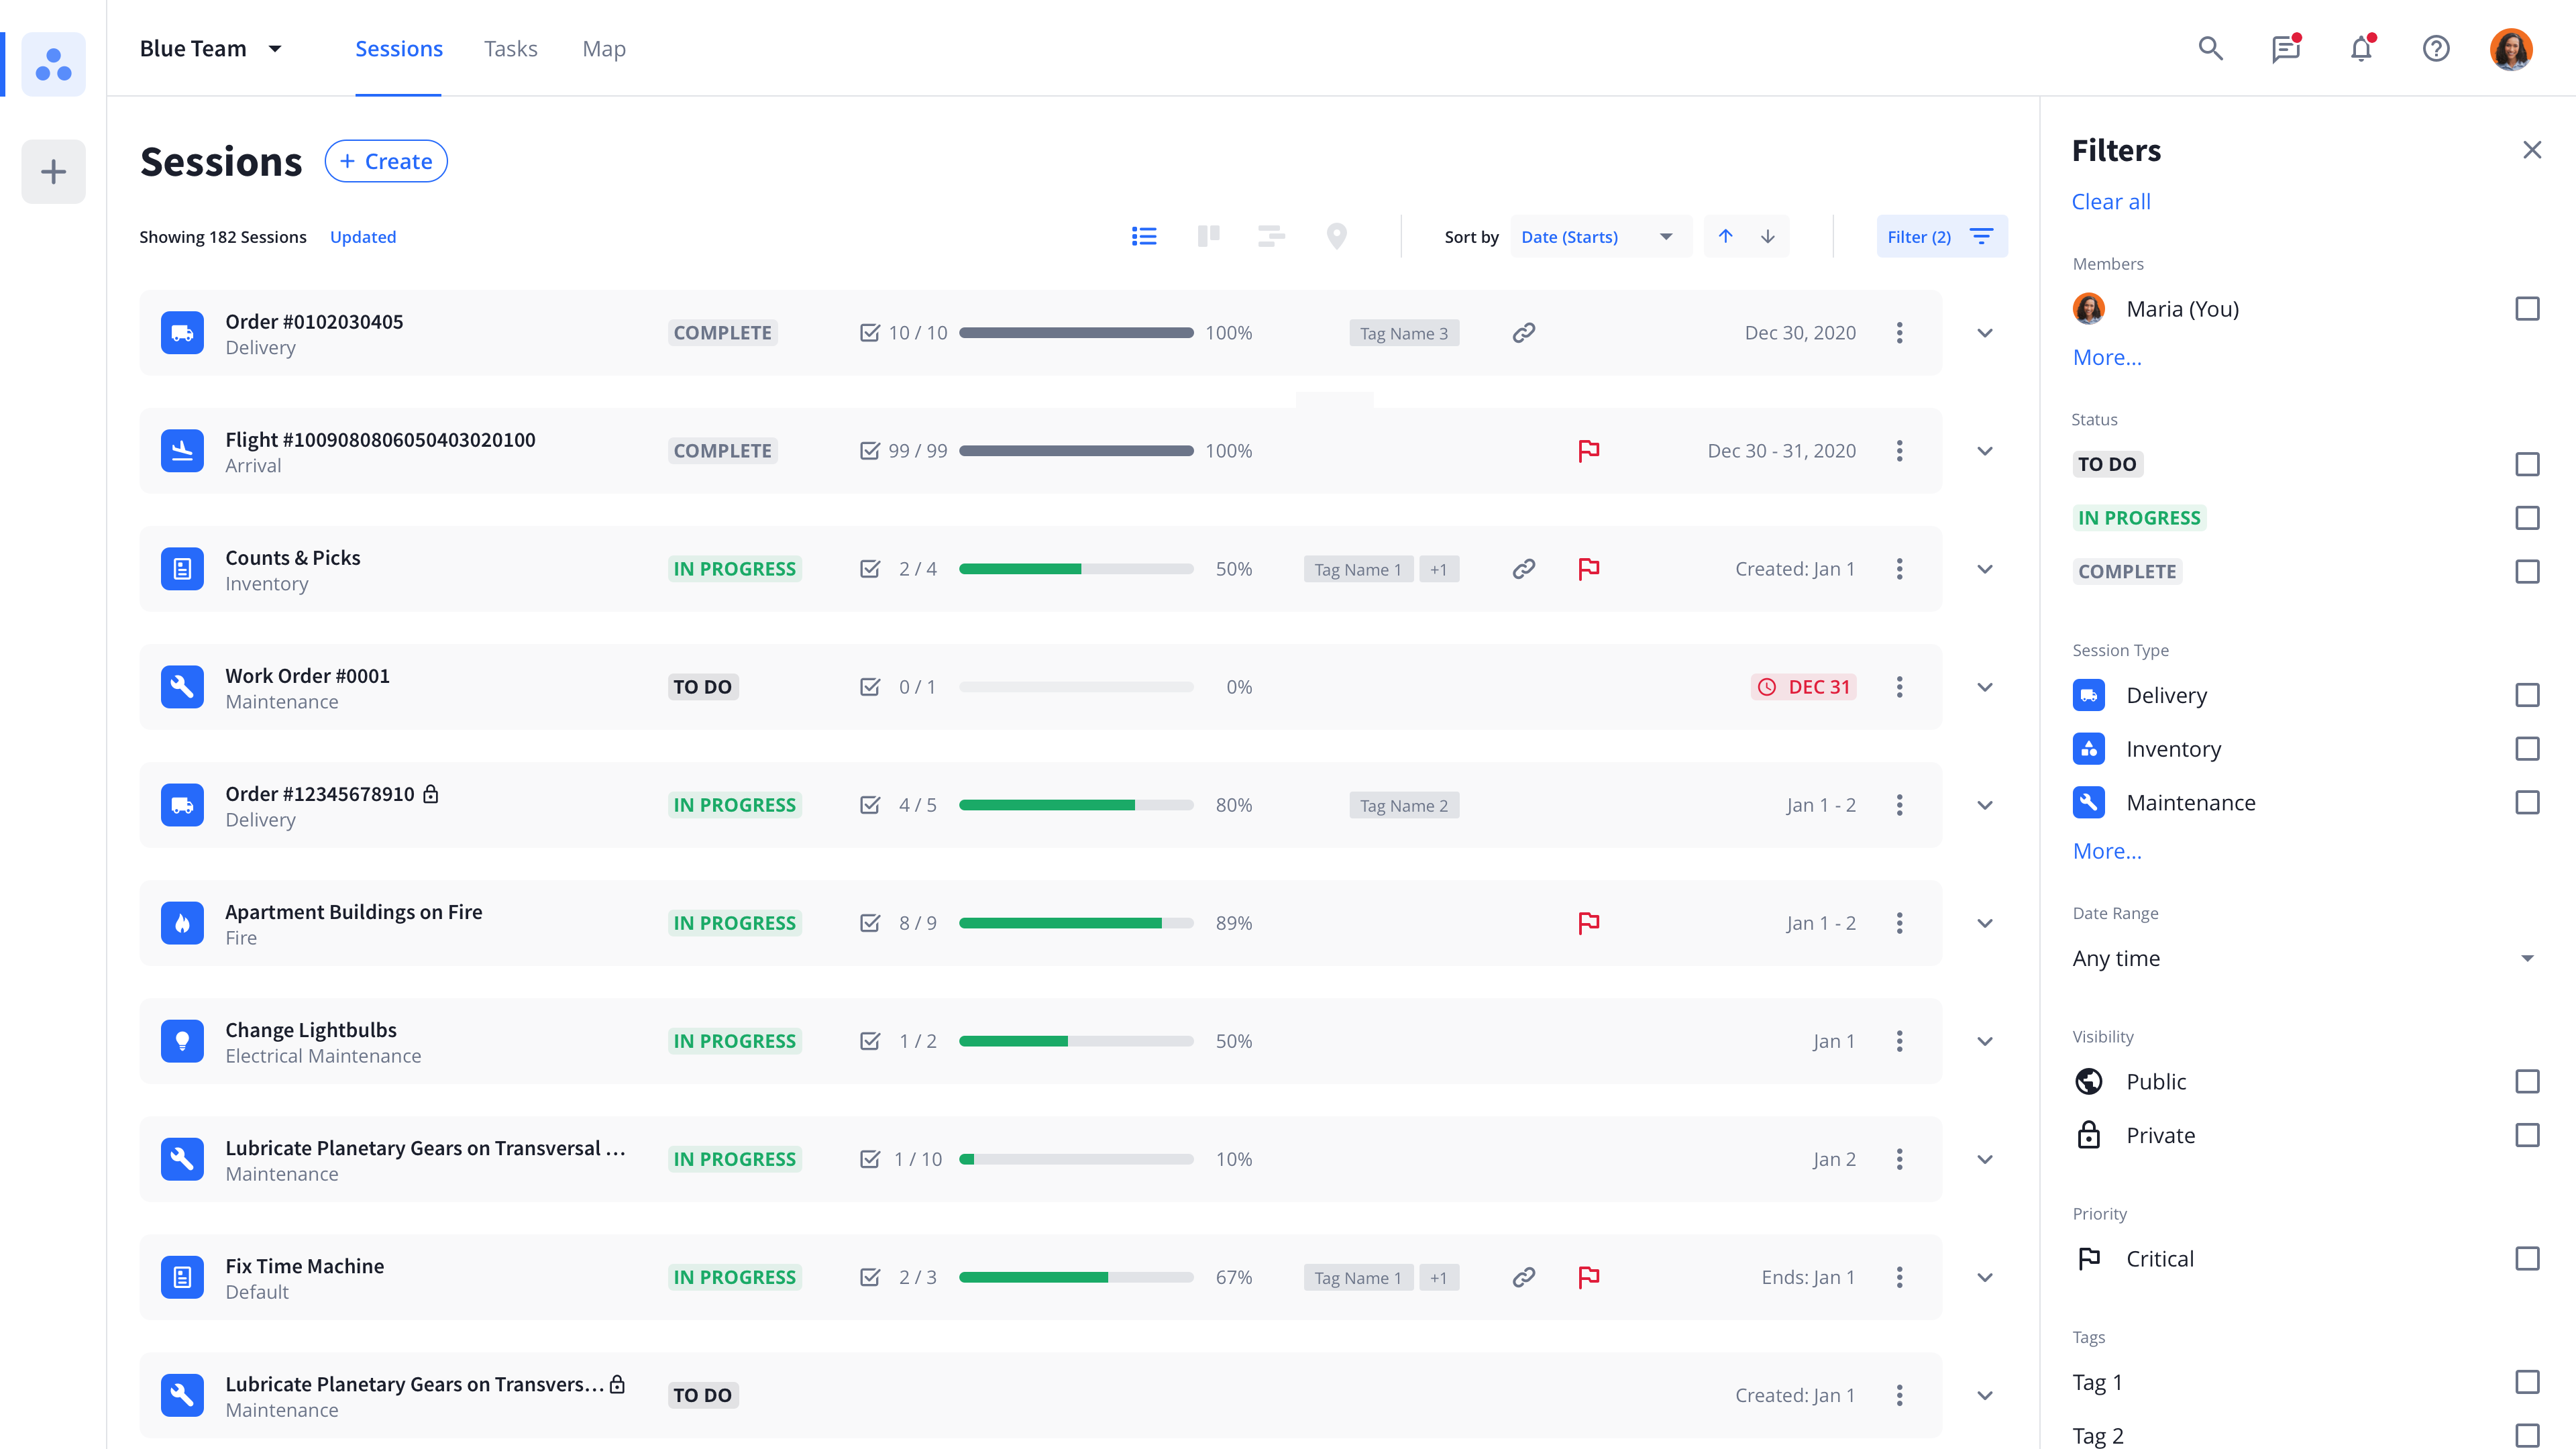Viewport: 2576px width, 1449px height.
Task: Open notifications bell
Action: click(x=2361, y=48)
